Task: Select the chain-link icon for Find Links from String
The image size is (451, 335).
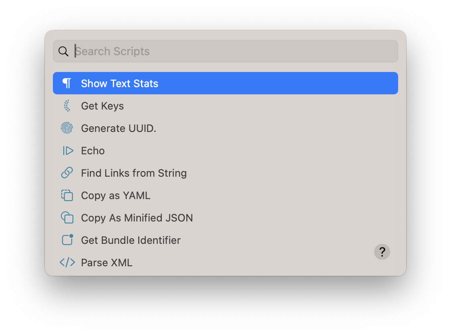Action: [67, 173]
